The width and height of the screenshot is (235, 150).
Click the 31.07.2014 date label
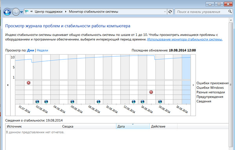tap(24, 109)
